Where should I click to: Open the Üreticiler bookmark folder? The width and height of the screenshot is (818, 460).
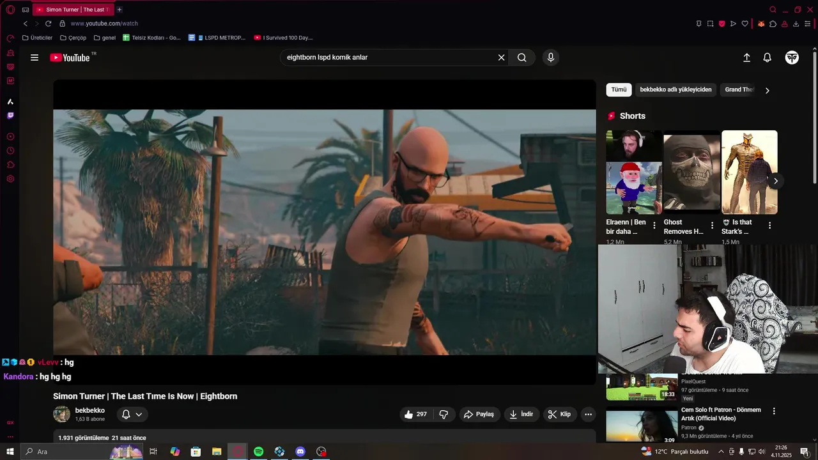[x=37, y=38]
